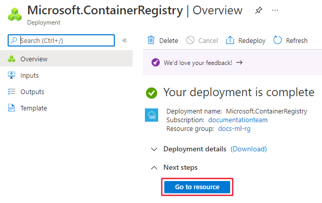
Task: Click the Delete toolbar label
Action: pos(168,40)
